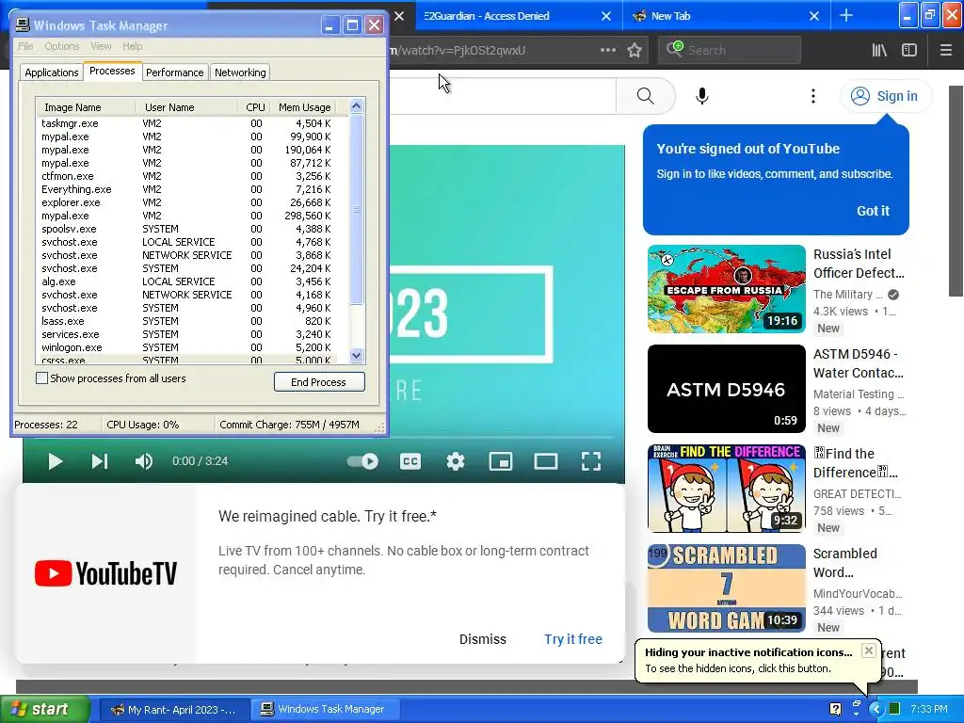Bookmark the page with the star icon
Screen dimensions: 964x723
(x=635, y=51)
